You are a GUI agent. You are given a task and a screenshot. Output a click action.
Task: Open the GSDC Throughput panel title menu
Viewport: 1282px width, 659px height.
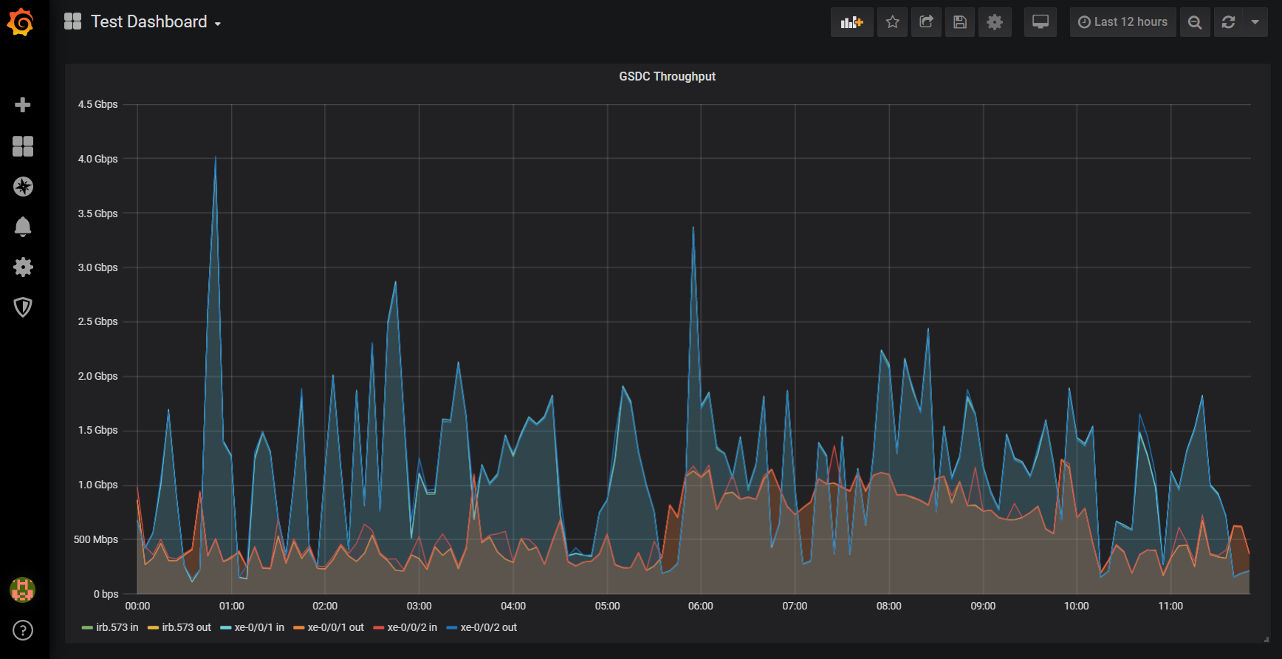[667, 77]
